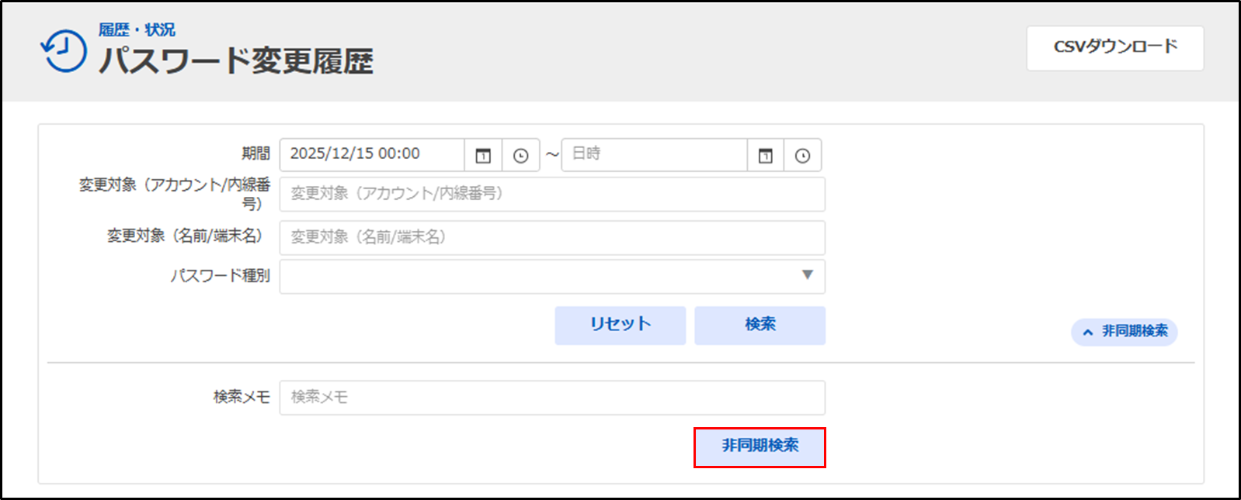Select the 変更対象（アカウント/内線番号） text field
The image size is (1241, 500).
[551, 194]
